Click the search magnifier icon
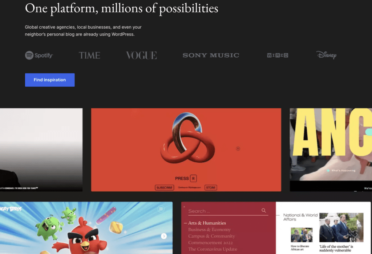 click(264, 211)
